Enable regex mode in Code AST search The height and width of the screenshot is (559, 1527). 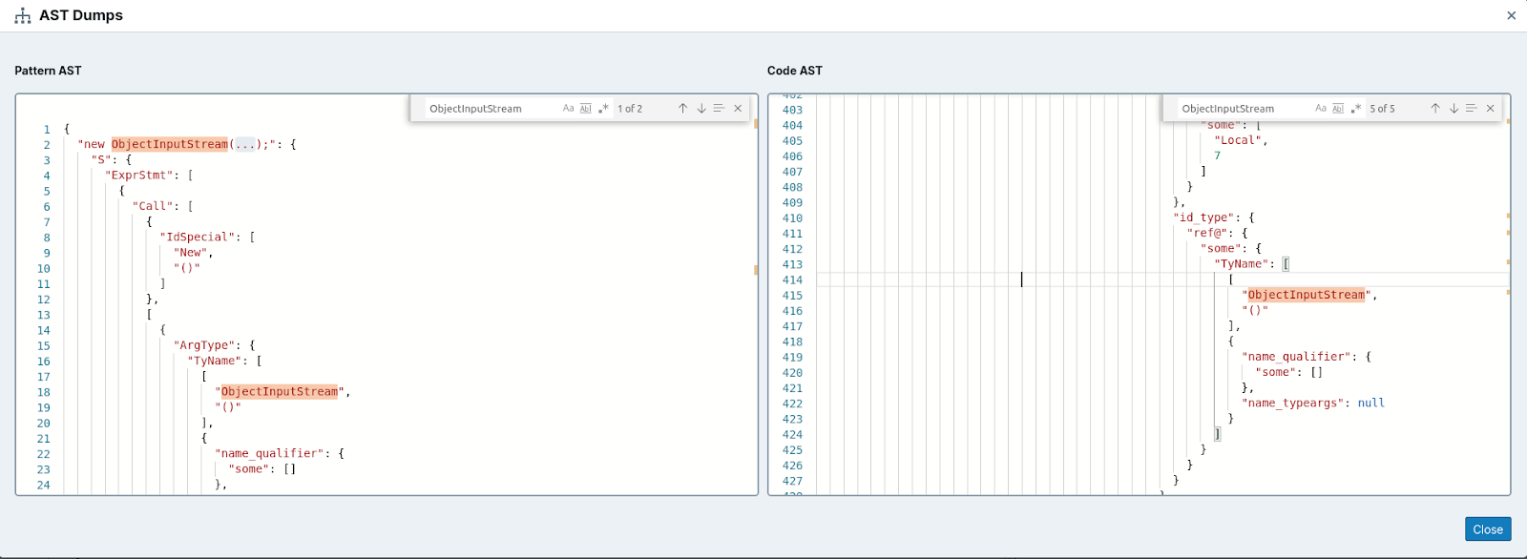tap(1356, 109)
